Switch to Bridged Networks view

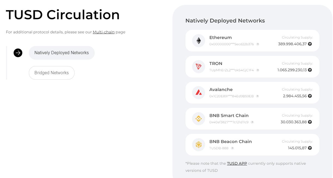tap(51, 73)
